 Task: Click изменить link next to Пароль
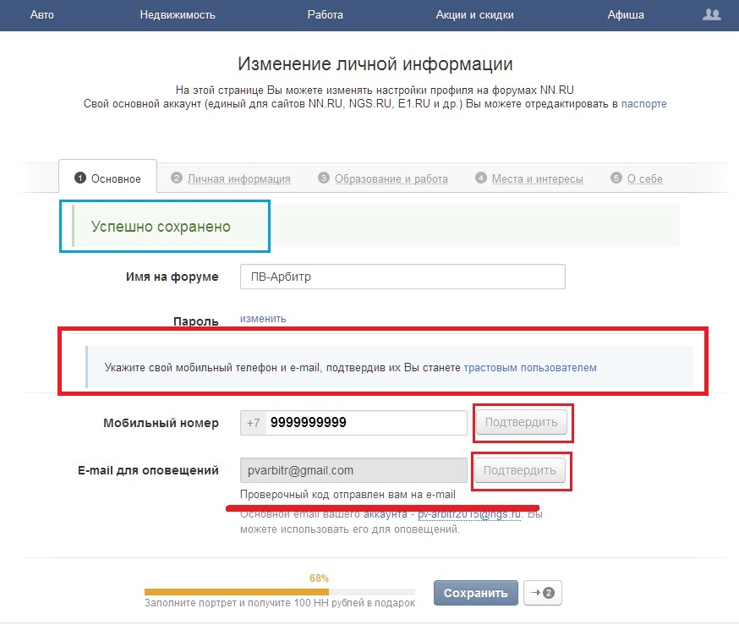point(263,319)
